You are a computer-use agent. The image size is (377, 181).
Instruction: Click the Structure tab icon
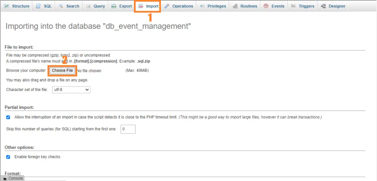(x=6, y=6)
